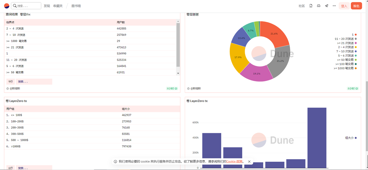Screen dimensions: 368x170
Task: Select row 1. <= 100$
Action: (92, 115)
